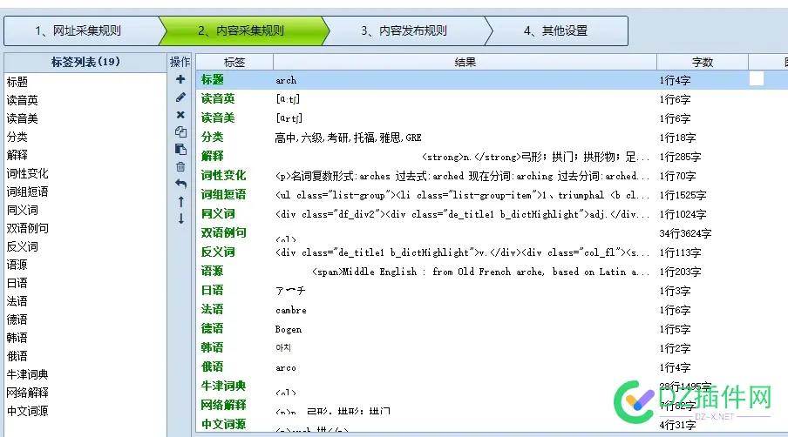Select 反义词 in the left tag list
788x437 pixels.
coord(22,246)
